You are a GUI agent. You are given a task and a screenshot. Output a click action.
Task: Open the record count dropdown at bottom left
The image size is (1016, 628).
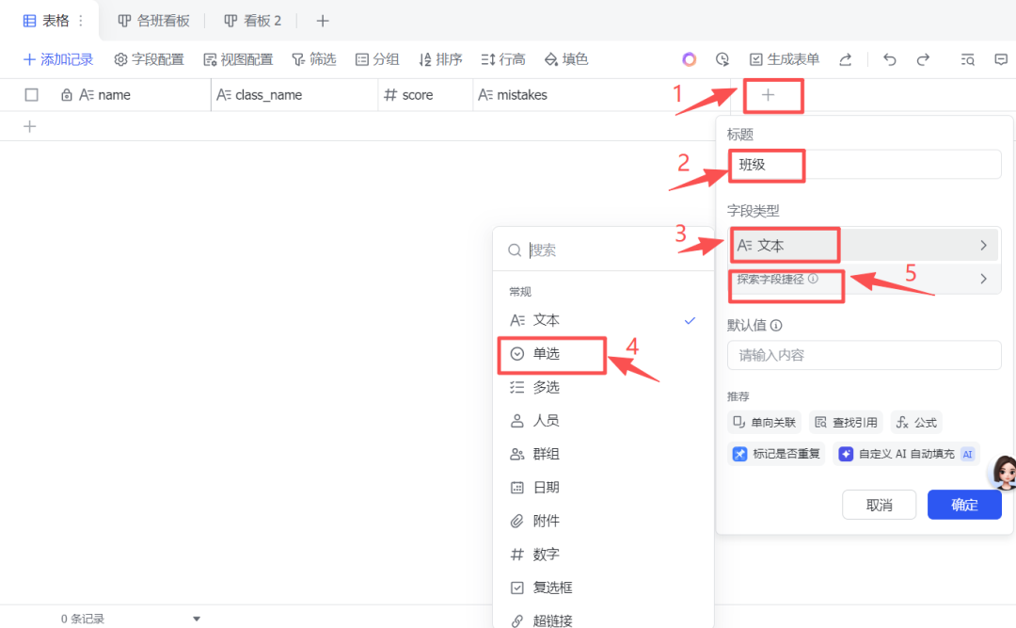click(196, 618)
